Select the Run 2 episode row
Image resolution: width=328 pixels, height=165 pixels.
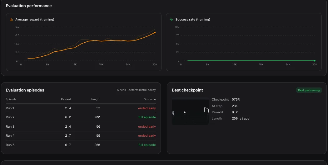click(81, 117)
